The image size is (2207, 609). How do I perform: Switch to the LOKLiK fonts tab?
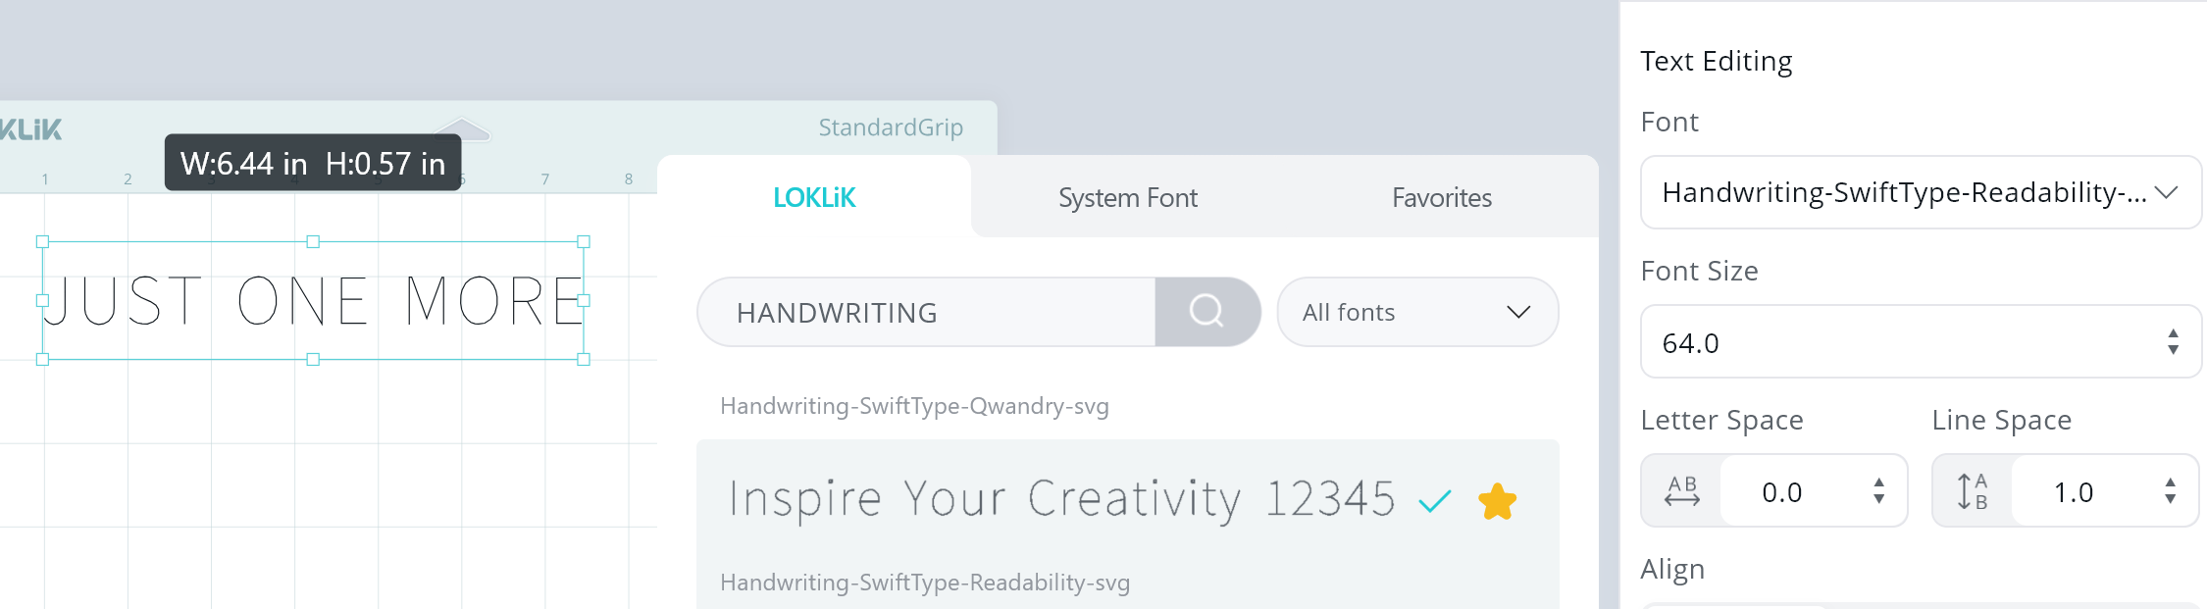pos(814,197)
